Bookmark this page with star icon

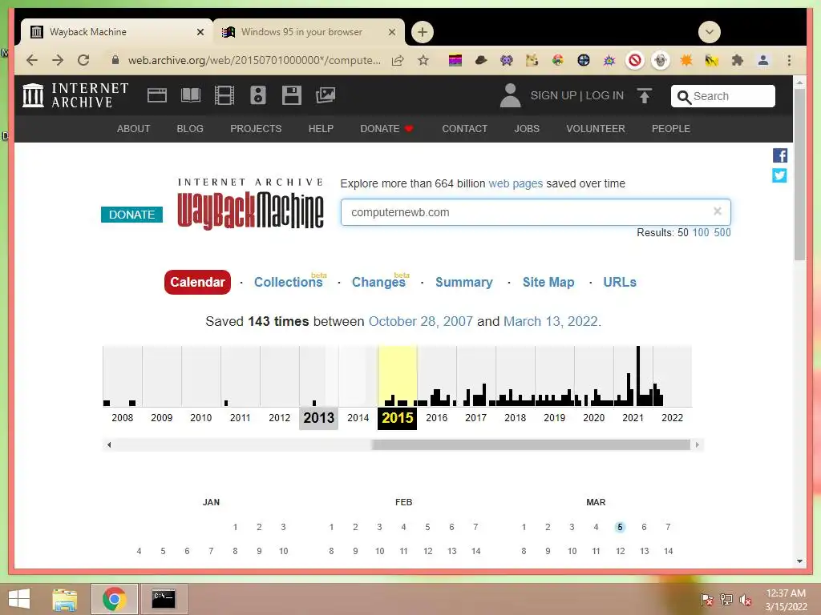tap(423, 60)
